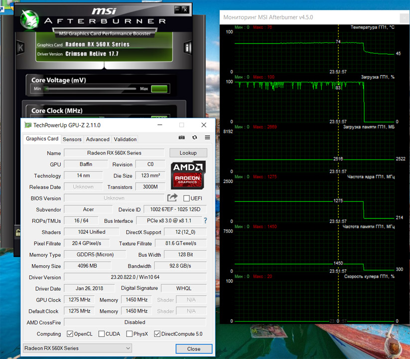This screenshot has width=410, height=359.
Task: Click the core clock graph in monitoring window
Action: pyautogui.click(x=314, y=201)
